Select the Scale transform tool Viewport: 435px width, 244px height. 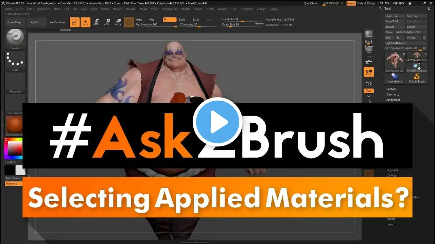click(x=107, y=22)
